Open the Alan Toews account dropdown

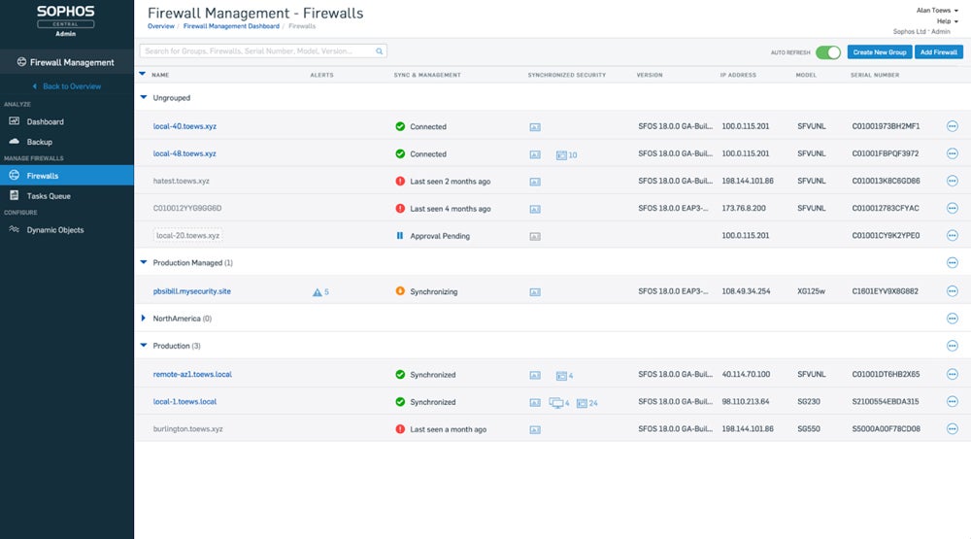[937, 10]
